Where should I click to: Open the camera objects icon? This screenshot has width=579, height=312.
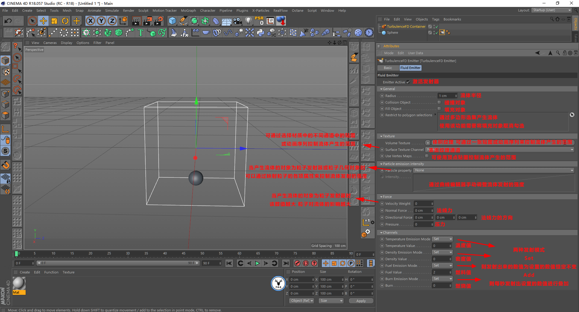[x=238, y=21]
